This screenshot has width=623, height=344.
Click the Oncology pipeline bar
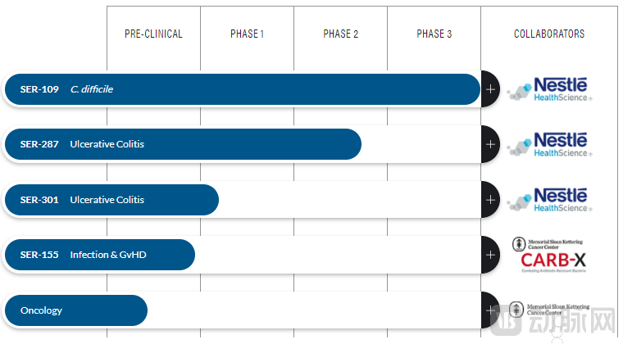(x=75, y=310)
